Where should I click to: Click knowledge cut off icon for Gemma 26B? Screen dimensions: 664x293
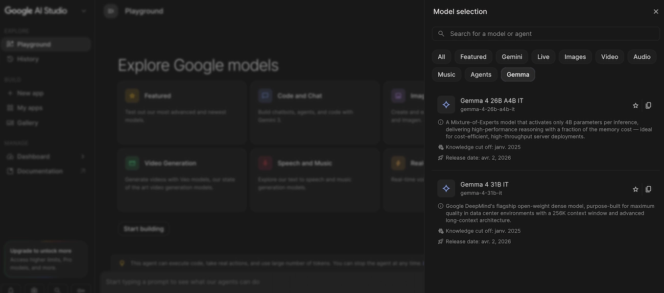441,147
